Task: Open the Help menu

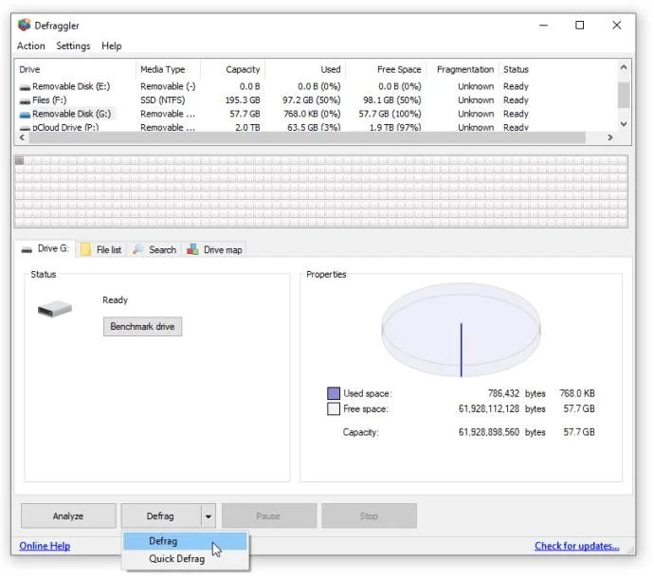Action: (111, 45)
